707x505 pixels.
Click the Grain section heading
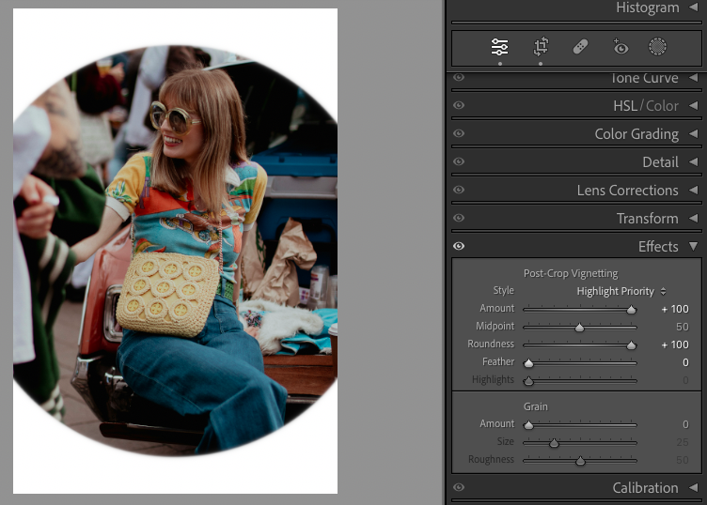pos(535,406)
